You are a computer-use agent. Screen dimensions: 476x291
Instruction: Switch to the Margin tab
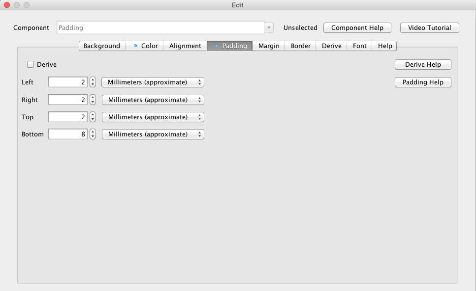point(269,46)
